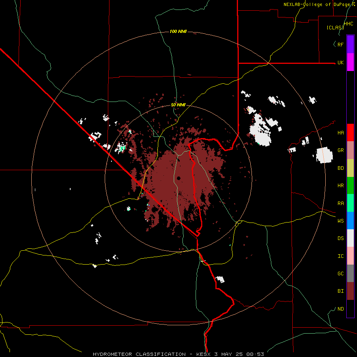This screenshot has height=357, width=357.
Task: Click the UK legend label
Action: pos(340,63)
